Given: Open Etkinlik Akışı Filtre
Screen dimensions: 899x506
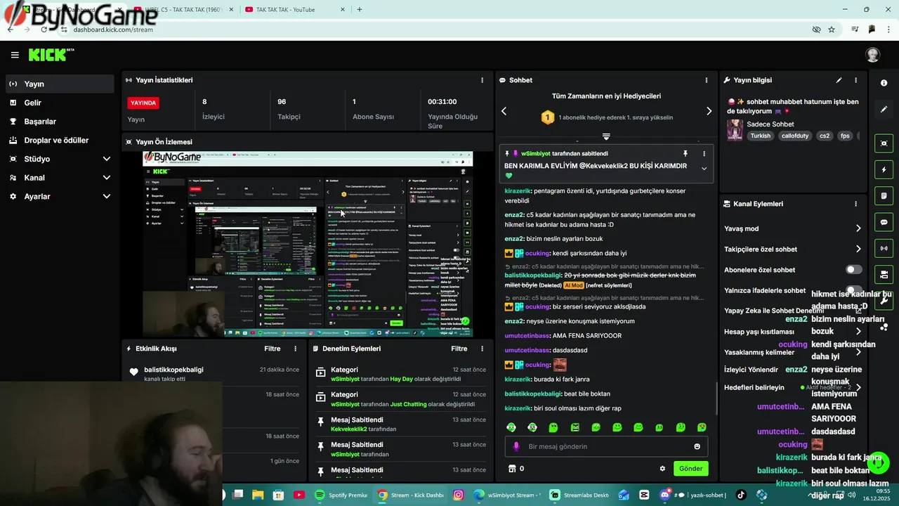Looking at the screenshot, I should coord(273,349).
